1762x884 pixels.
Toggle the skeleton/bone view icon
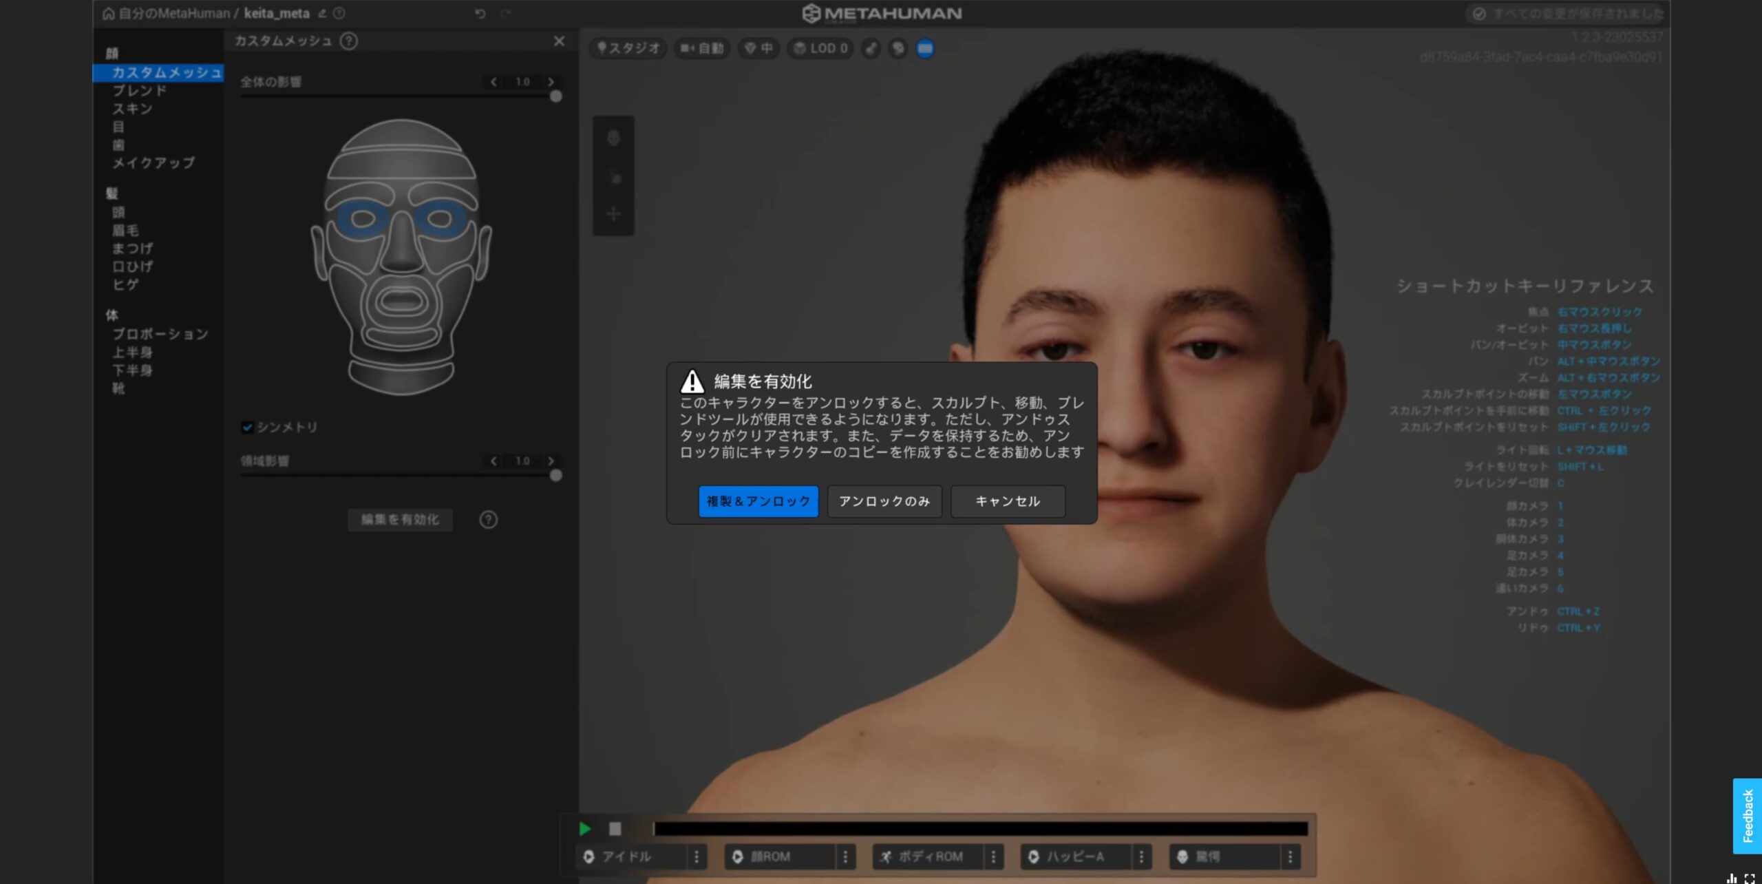pos(871,48)
